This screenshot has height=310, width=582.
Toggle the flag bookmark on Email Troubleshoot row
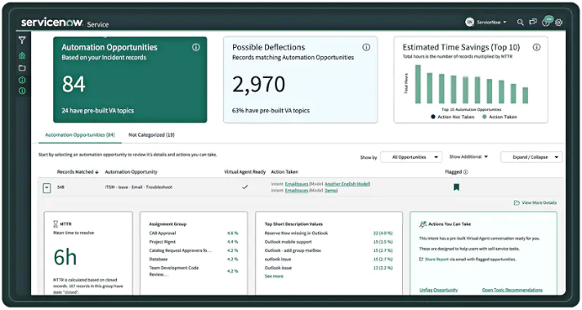coord(457,187)
